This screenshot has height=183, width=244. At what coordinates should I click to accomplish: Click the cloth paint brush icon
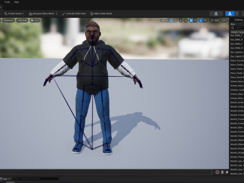click(64, 14)
